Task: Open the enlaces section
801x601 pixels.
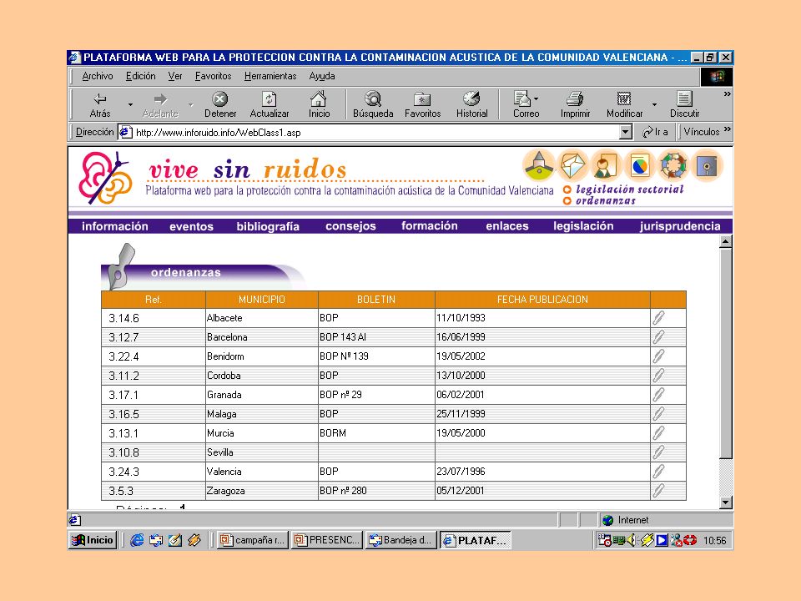Action: 507,226
